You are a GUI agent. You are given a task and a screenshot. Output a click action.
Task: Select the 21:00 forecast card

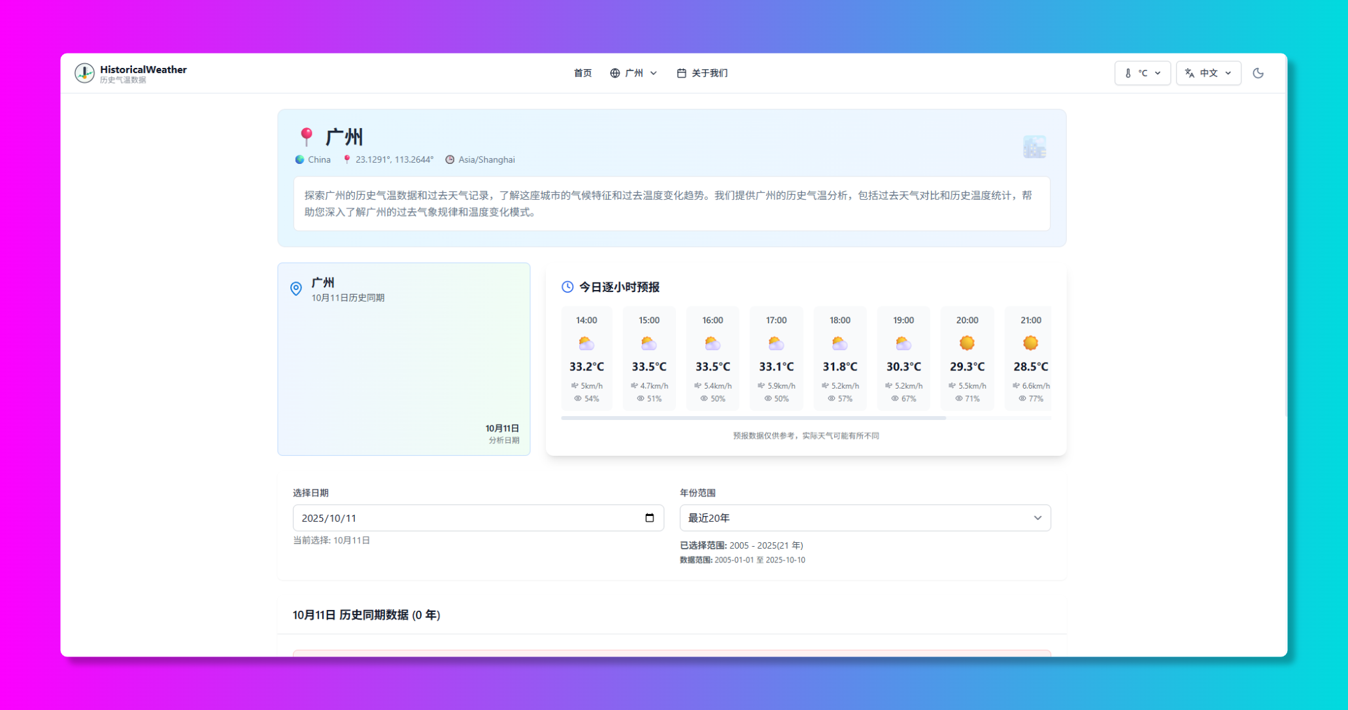coord(1030,358)
